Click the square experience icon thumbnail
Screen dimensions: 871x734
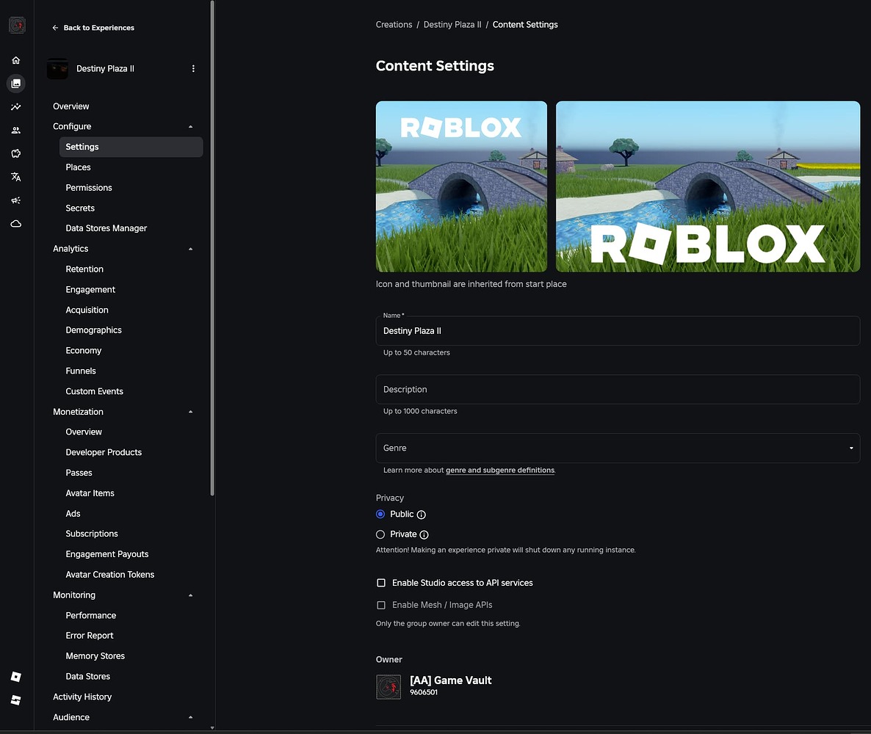pos(461,186)
